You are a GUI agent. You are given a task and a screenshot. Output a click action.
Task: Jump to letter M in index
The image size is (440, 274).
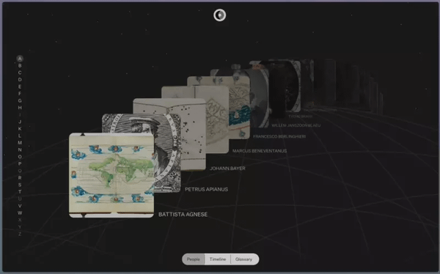(20, 143)
